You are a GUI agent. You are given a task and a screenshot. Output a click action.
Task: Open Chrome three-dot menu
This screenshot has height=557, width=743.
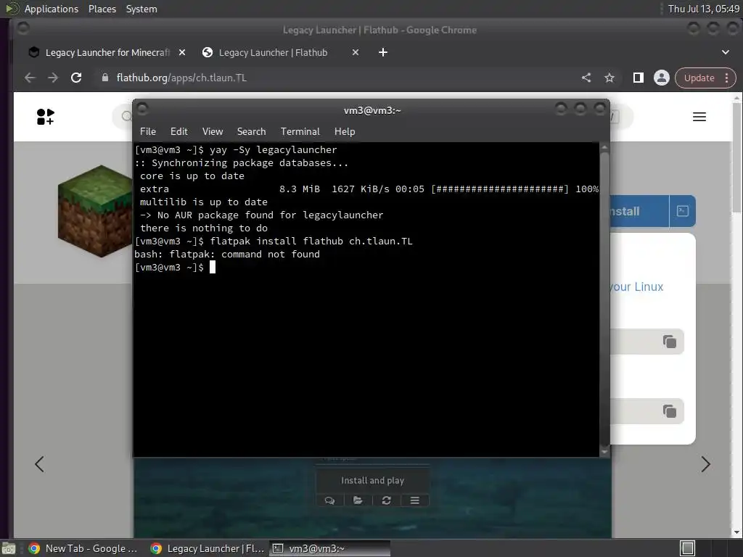pyautogui.click(x=726, y=78)
